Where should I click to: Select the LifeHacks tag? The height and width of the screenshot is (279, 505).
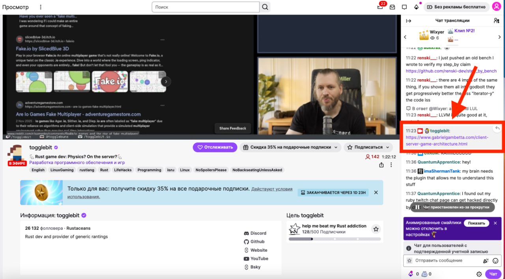(123, 170)
